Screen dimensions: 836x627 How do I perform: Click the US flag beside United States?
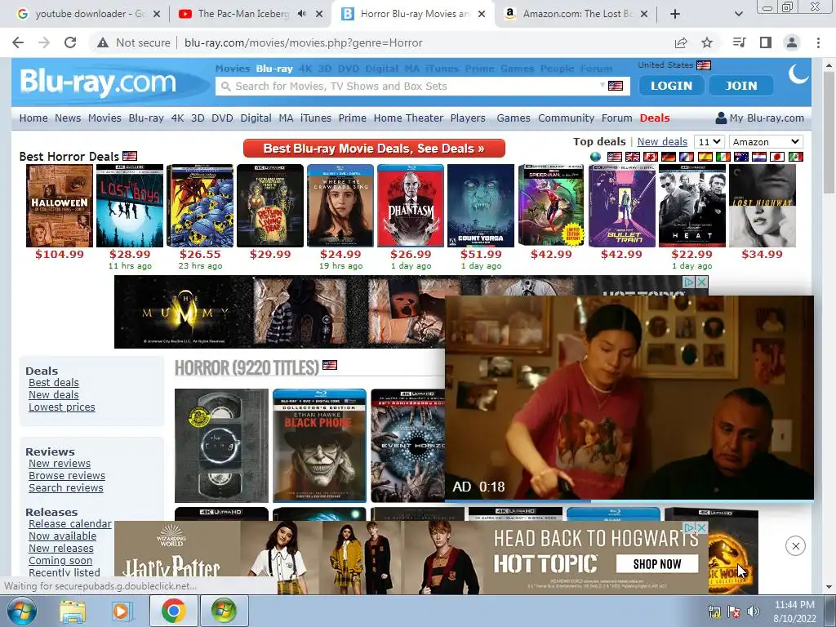704,65
